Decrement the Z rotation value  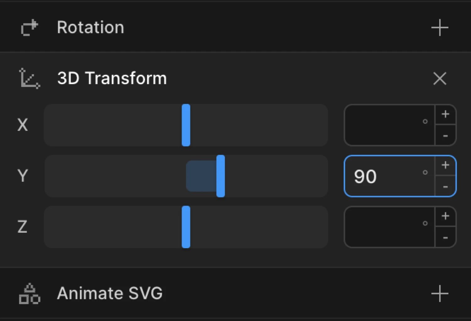(445, 238)
